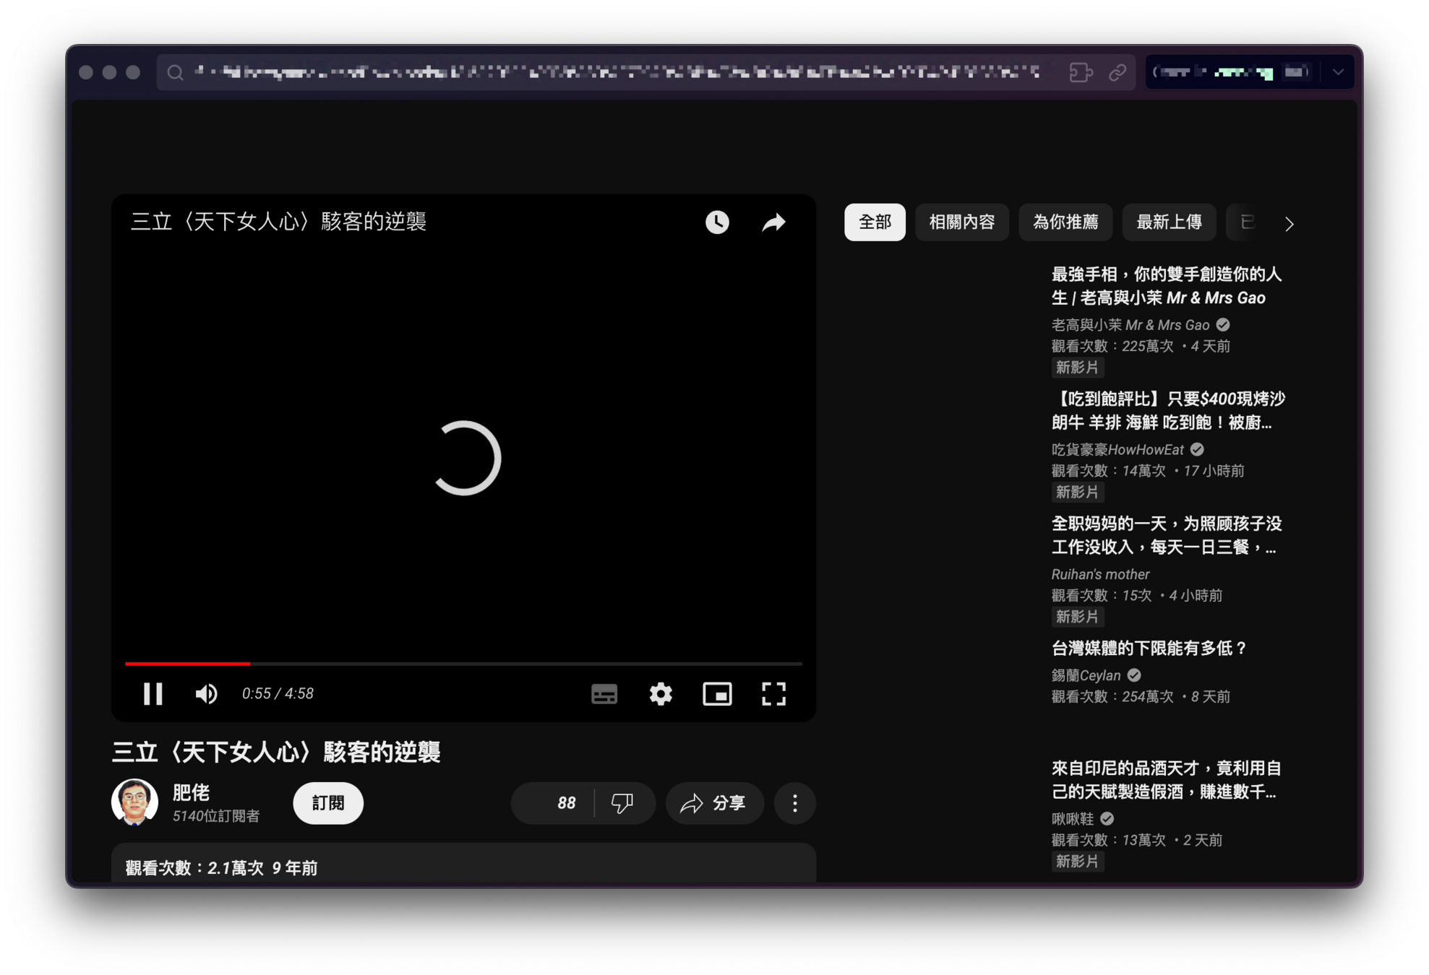Screen dimensions: 1429x975
Task: Click the share arrow in player header
Action: pyautogui.click(x=773, y=222)
